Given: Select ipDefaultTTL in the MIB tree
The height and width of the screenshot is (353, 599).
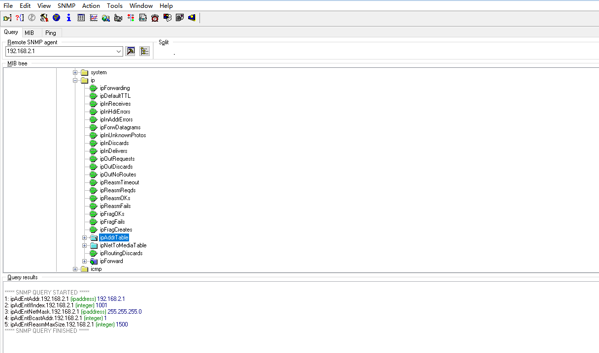Looking at the screenshot, I should coord(115,96).
